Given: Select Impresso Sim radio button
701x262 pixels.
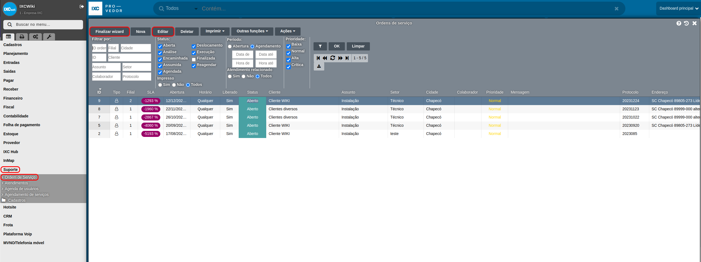Looking at the screenshot, I should 160,85.
